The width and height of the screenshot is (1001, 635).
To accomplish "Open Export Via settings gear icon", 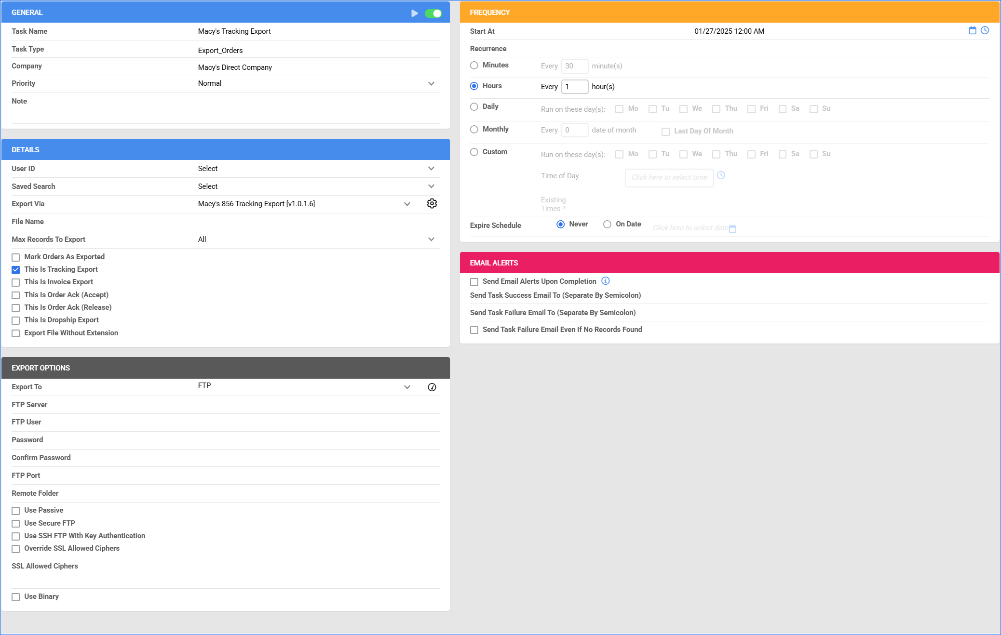I will coord(432,203).
